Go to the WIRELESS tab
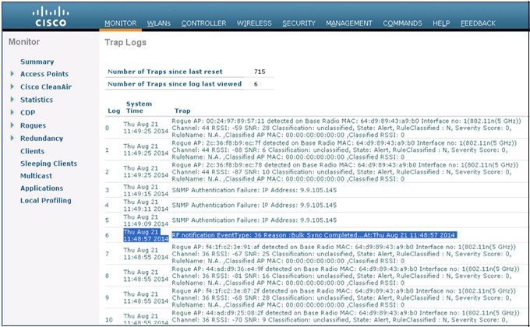530x327 pixels. [254, 23]
